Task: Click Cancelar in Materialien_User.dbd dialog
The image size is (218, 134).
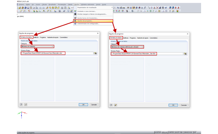Action: pyautogui.click(x=184, y=105)
